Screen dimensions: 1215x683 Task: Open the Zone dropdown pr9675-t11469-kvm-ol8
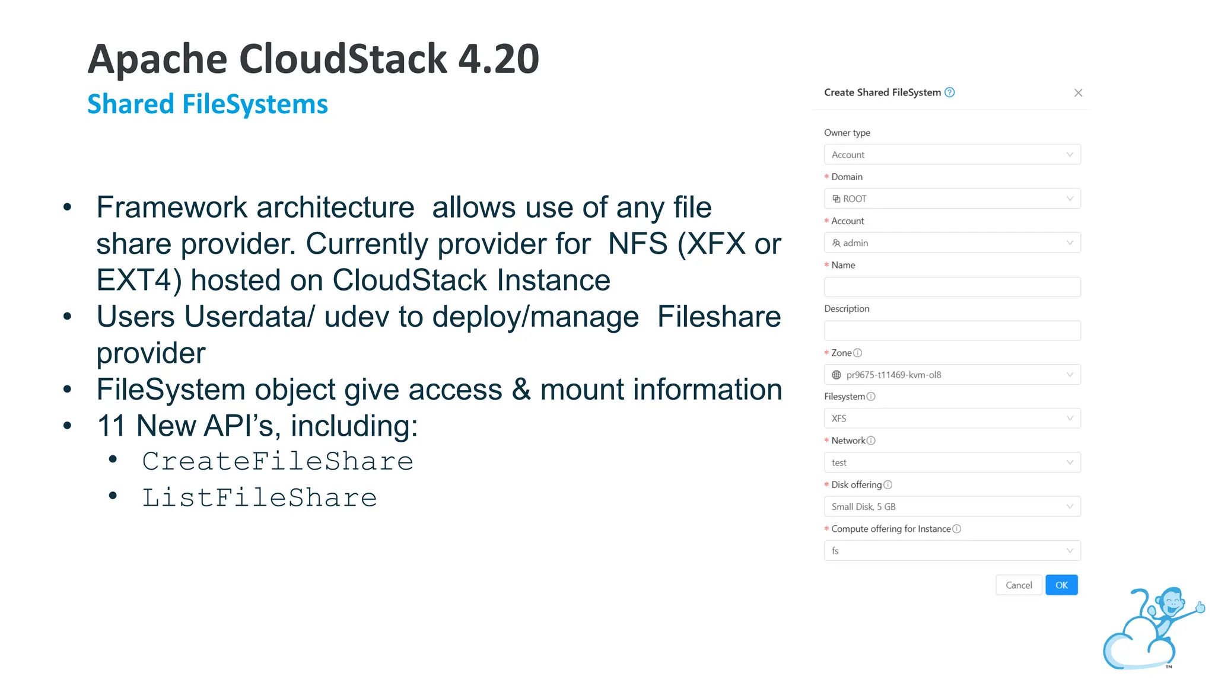click(x=952, y=375)
